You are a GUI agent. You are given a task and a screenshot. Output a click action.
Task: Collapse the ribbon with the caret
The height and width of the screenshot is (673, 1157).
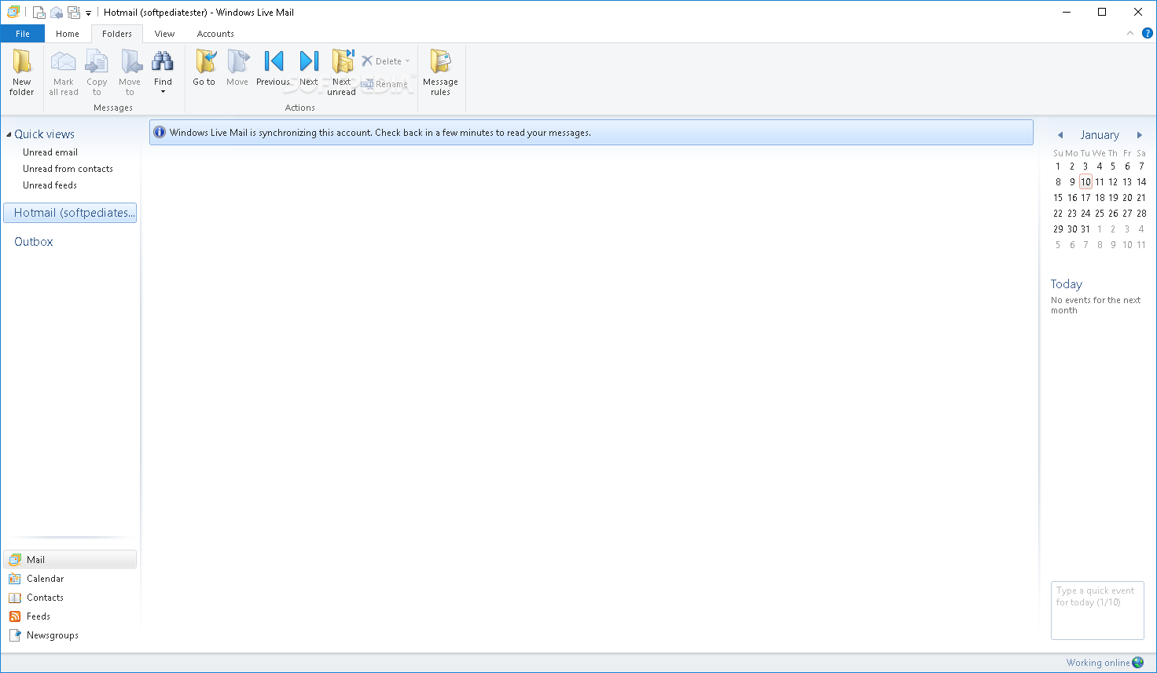1130,33
